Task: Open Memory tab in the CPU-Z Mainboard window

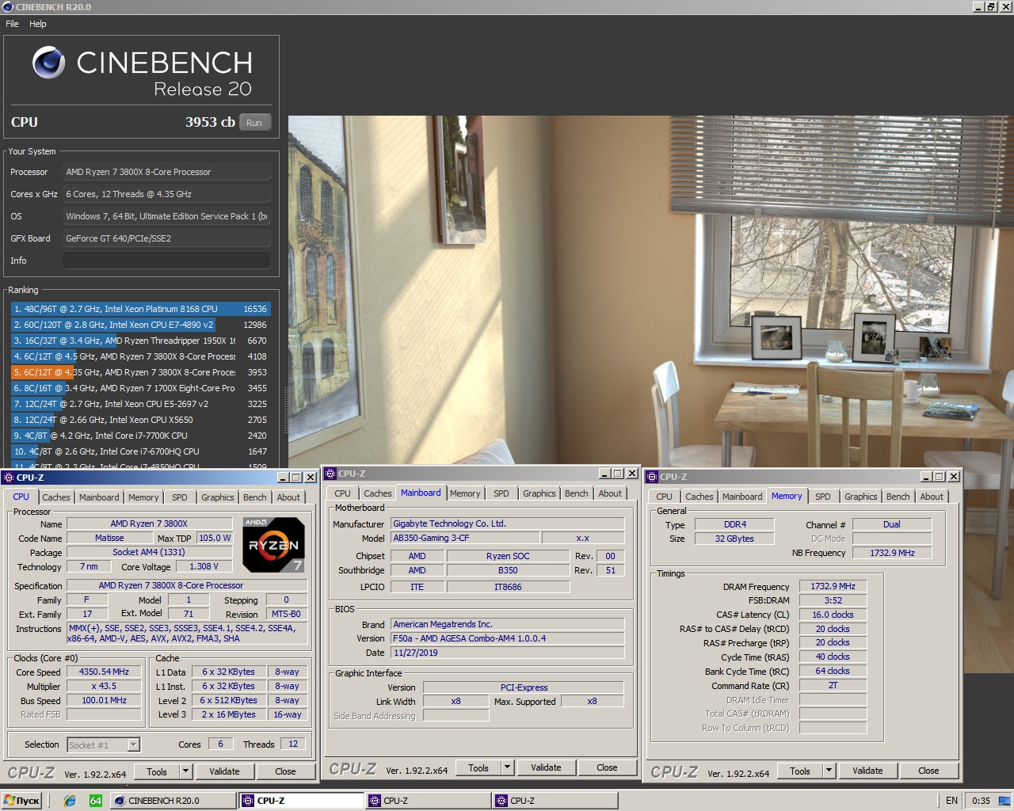Action: click(465, 493)
